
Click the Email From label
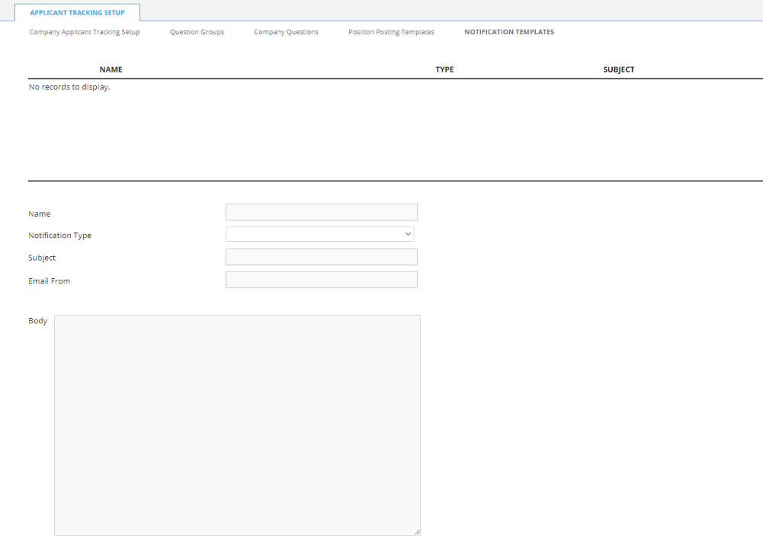pyautogui.click(x=49, y=281)
